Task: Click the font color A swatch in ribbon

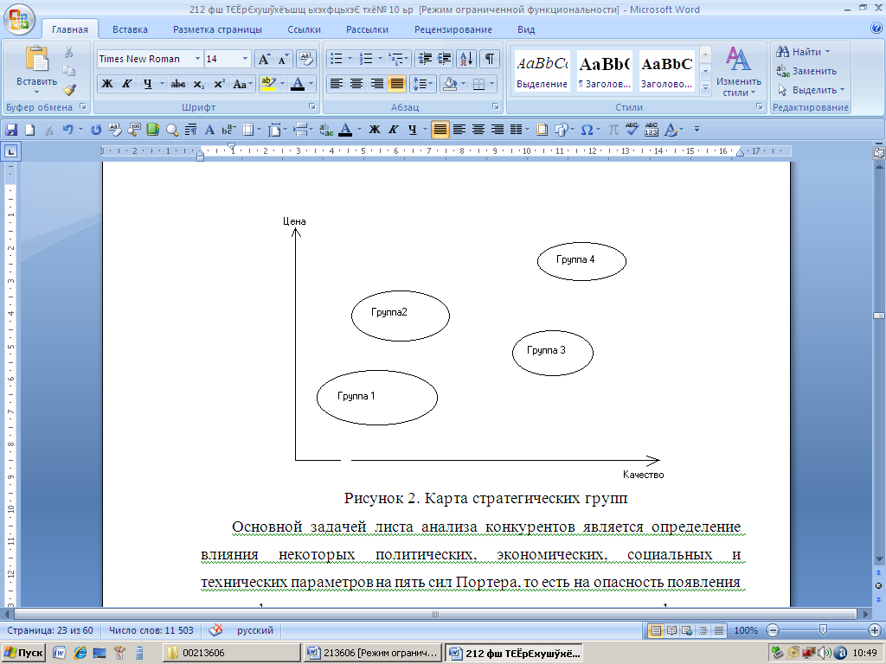Action: click(298, 84)
